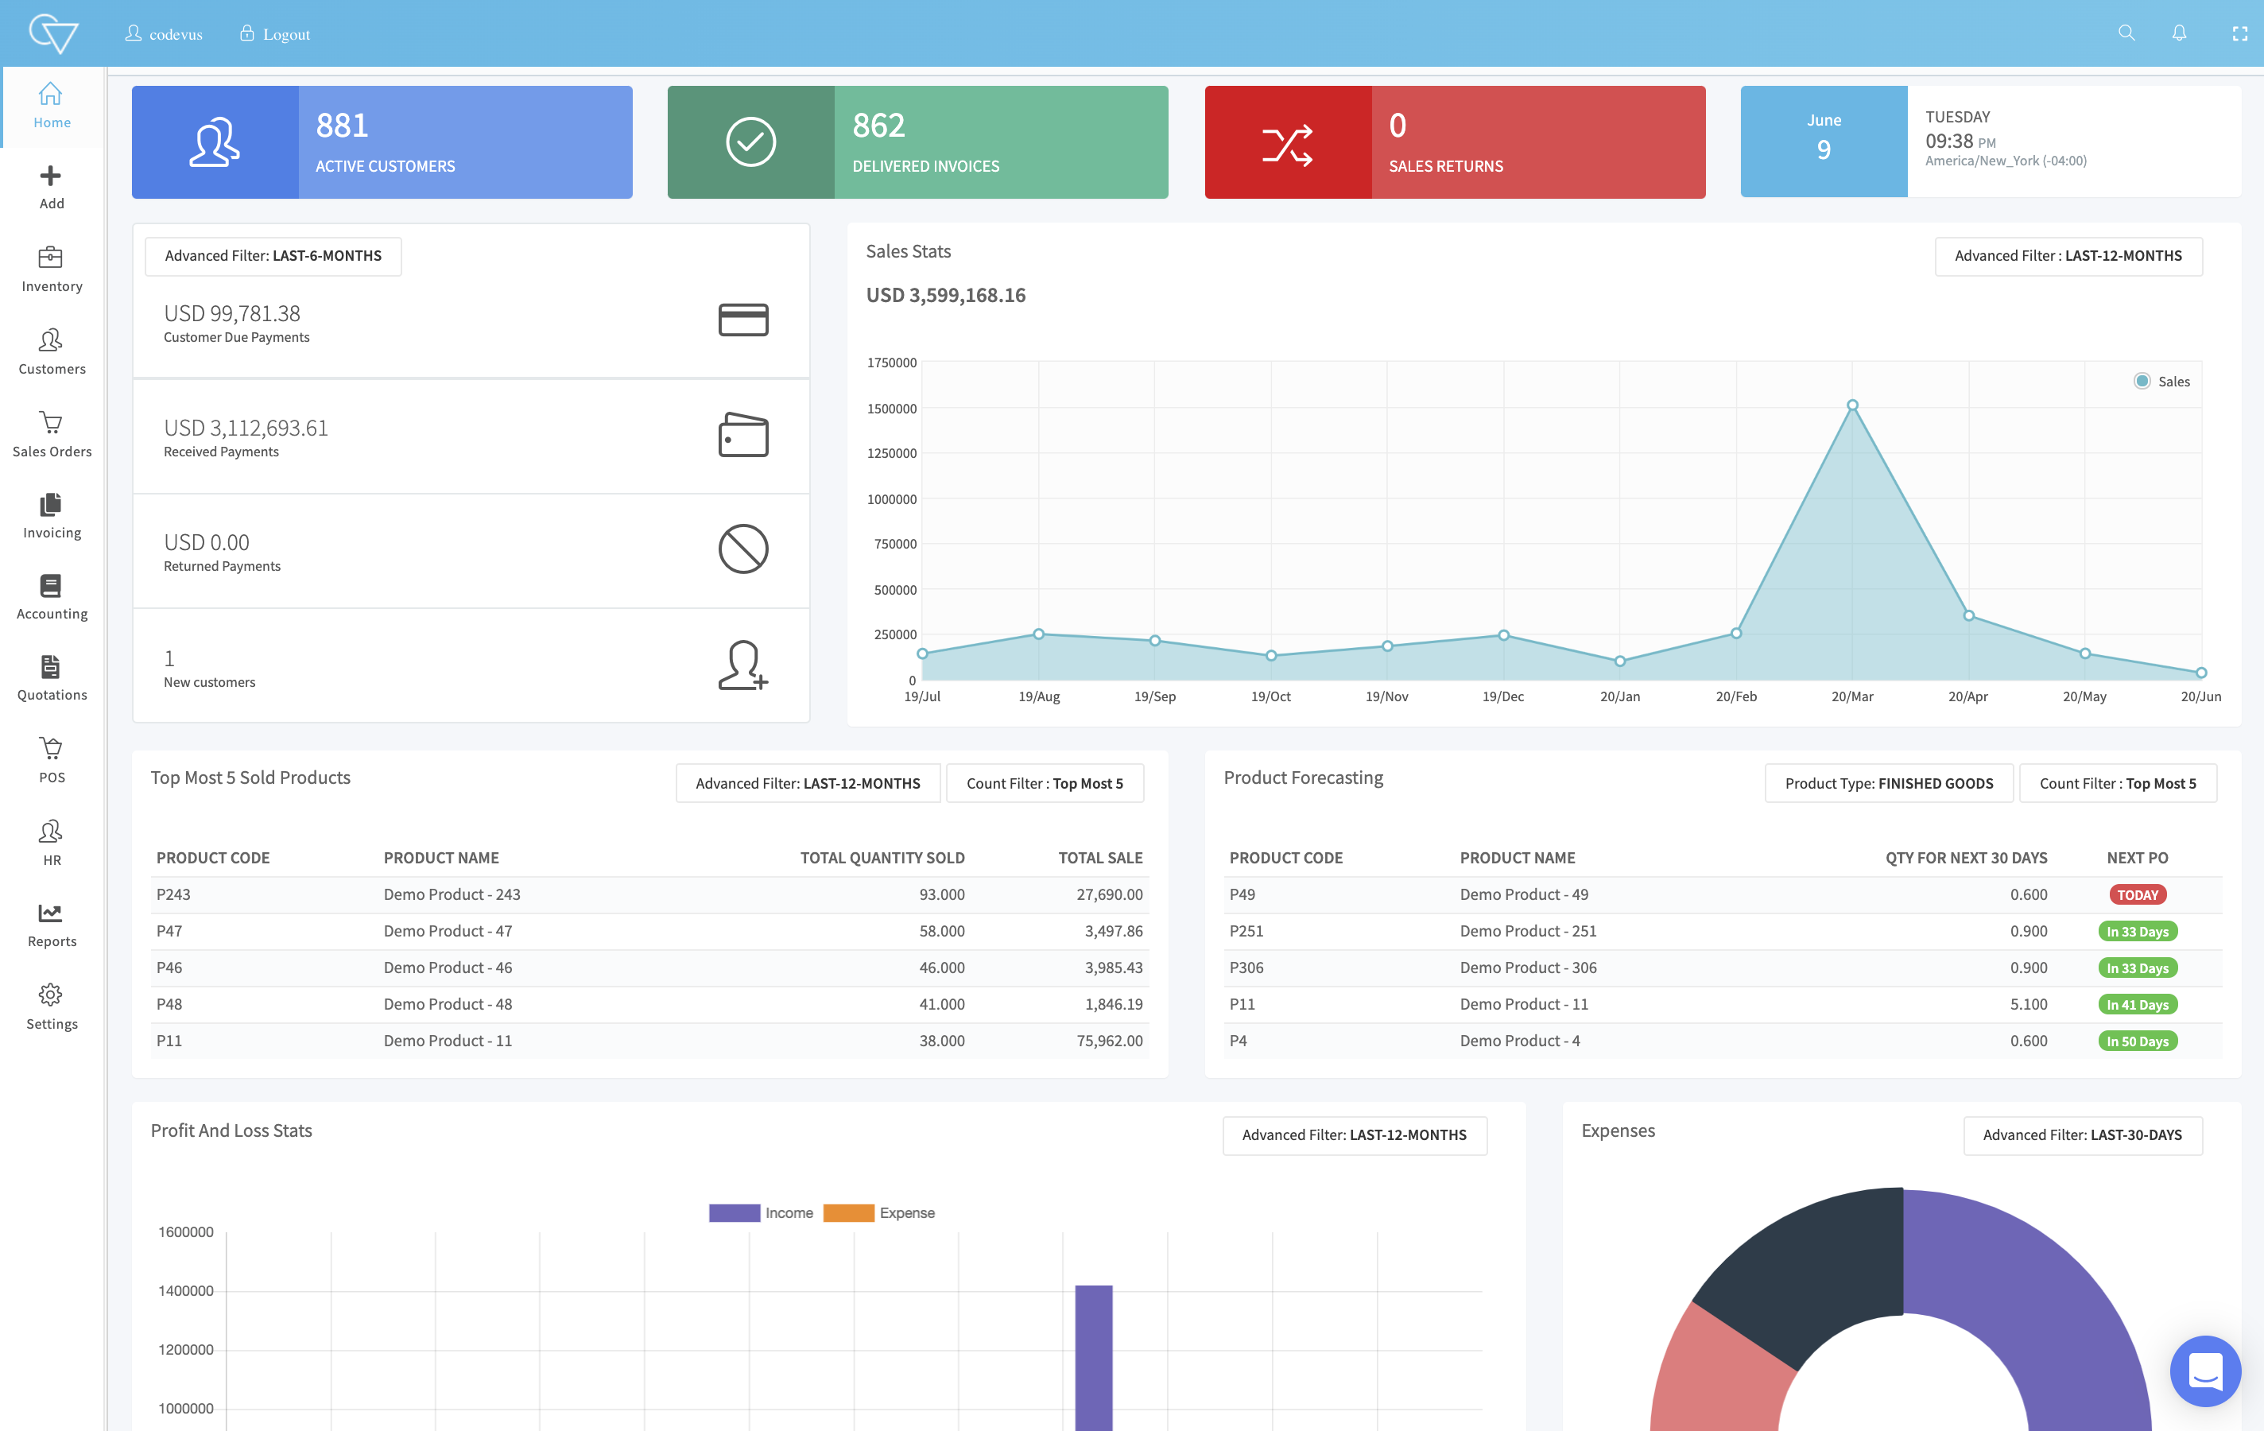Screen dimensions: 2264x1431
Task: Toggle the Expense series in legend
Action: coord(879,1213)
